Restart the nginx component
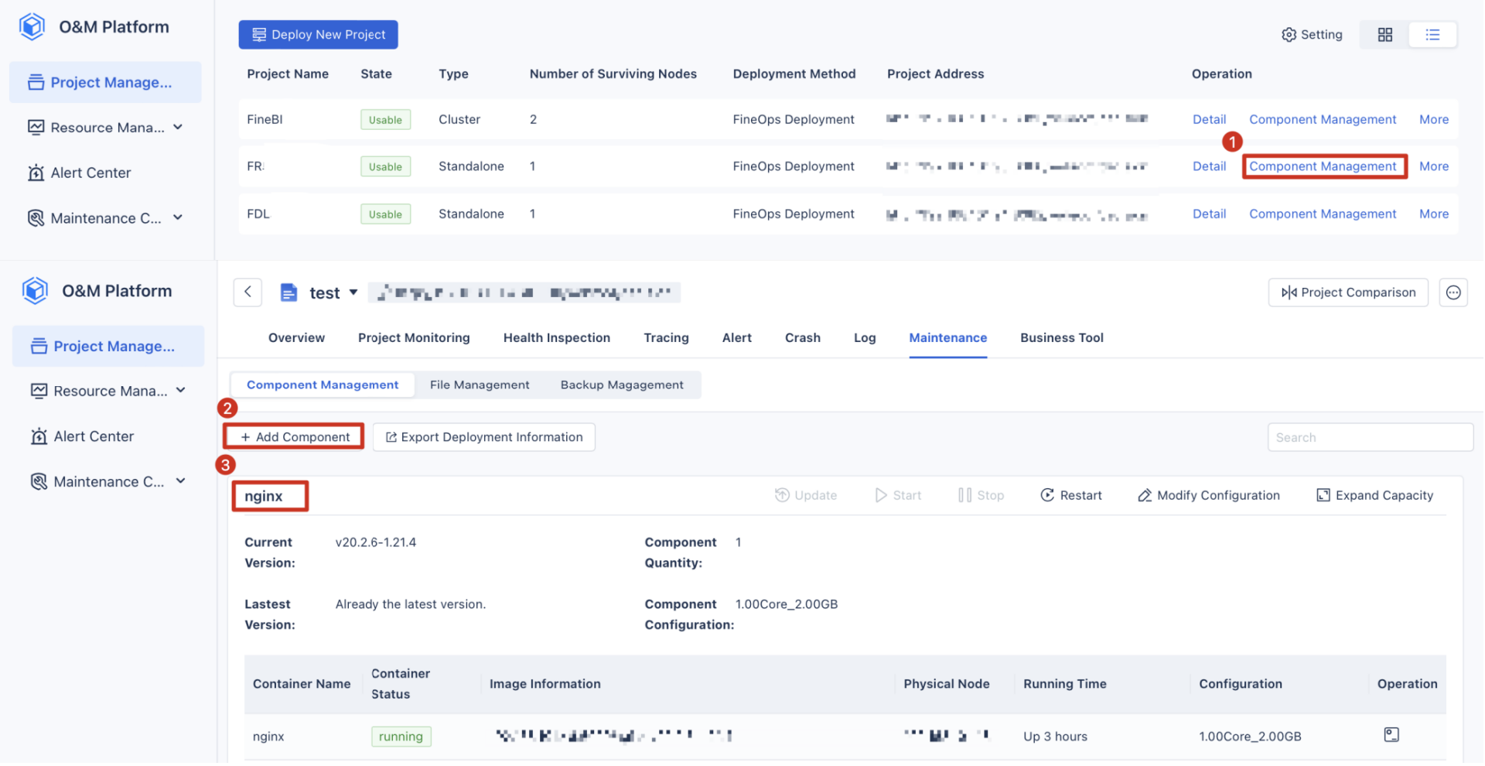The image size is (1485, 766). click(x=1071, y=495)
